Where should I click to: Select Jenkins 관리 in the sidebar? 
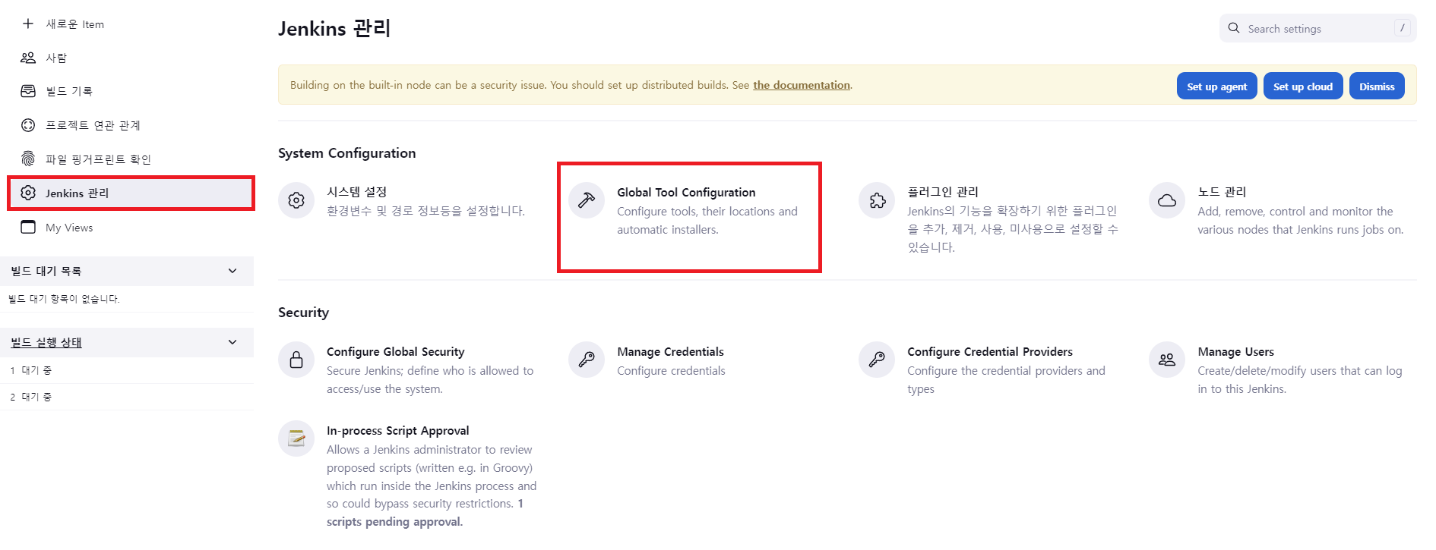coord(131,193)
